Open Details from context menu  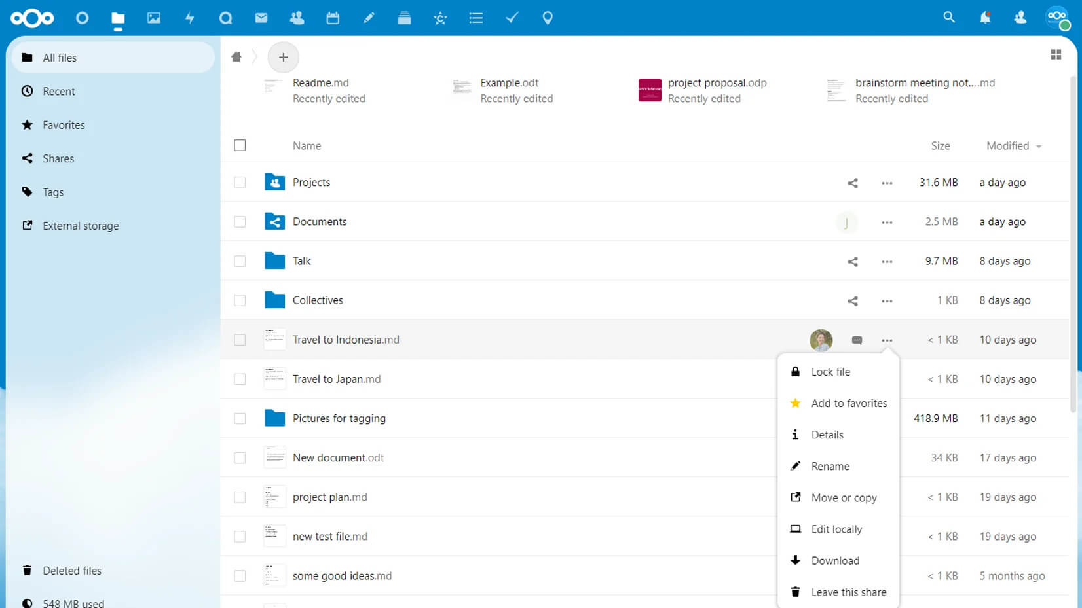point(838,435)
